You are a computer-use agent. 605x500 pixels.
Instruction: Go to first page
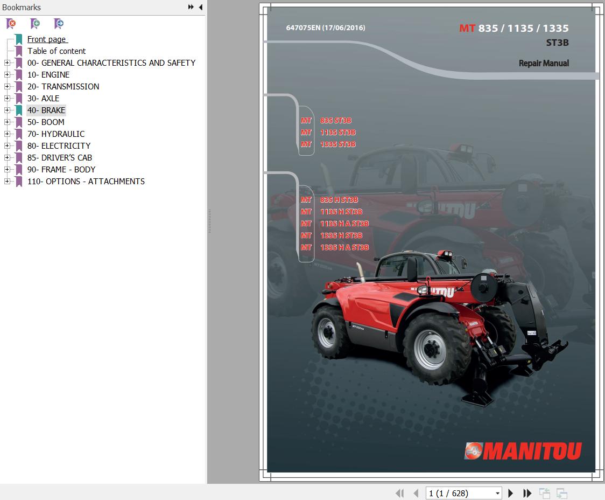coord(400,493)
